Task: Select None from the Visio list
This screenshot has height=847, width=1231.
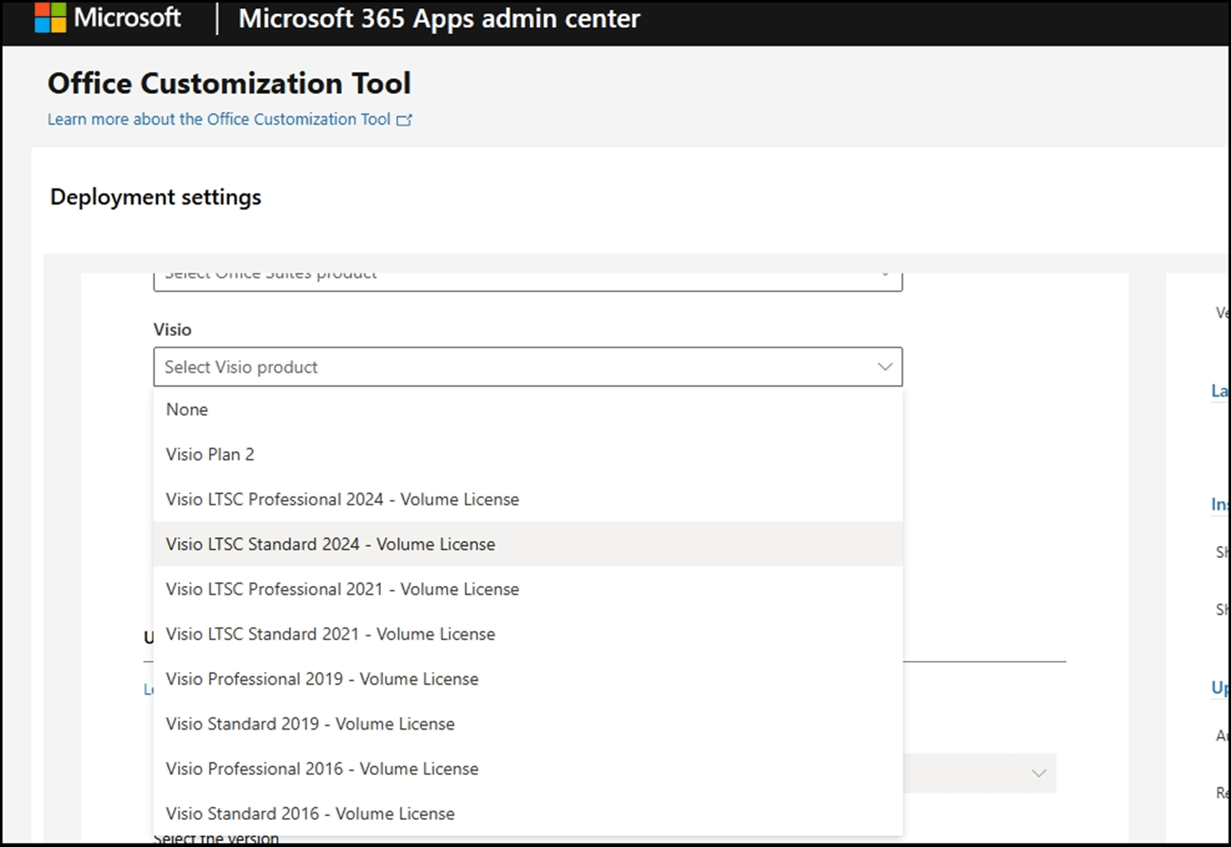Action: click(187, 410)
